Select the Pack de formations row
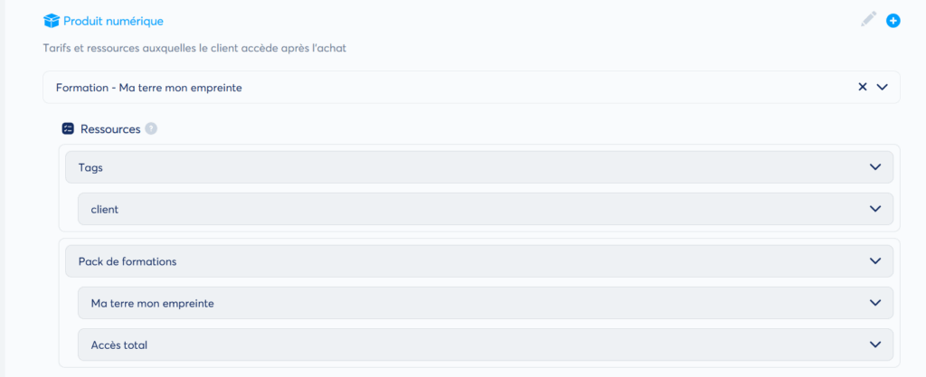Image resolution: width=926 pixels, height=377 pixels. tap(479, 260)
